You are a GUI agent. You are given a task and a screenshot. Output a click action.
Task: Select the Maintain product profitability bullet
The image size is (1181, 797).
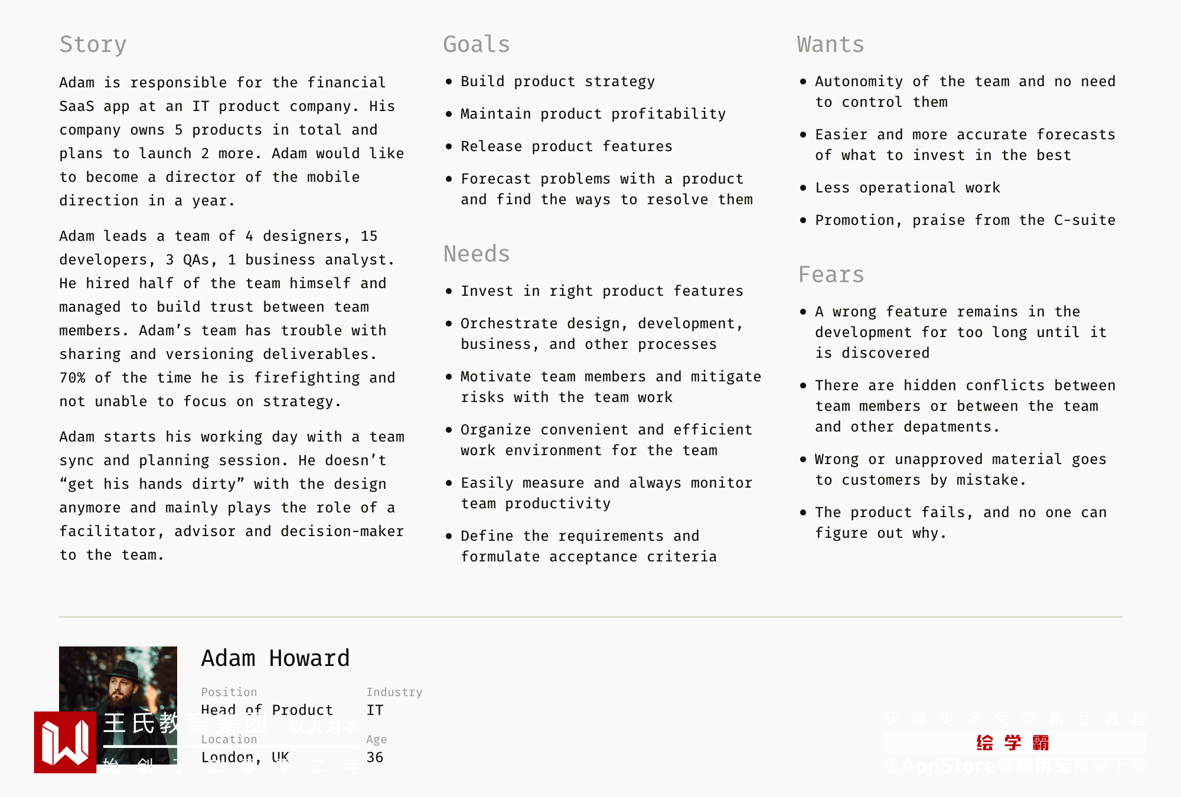(x=593, y=114)
